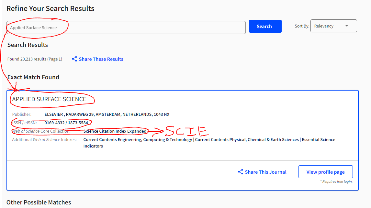
Task: Select the APPLIED SURFACE SCIENCE journal title
Action: point(49,99)
